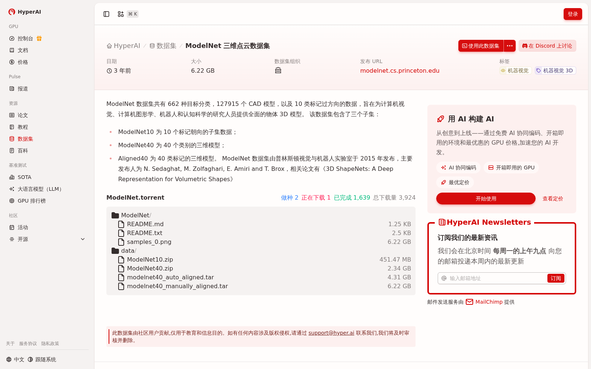Click the email address input field

[x=497, y=278]
